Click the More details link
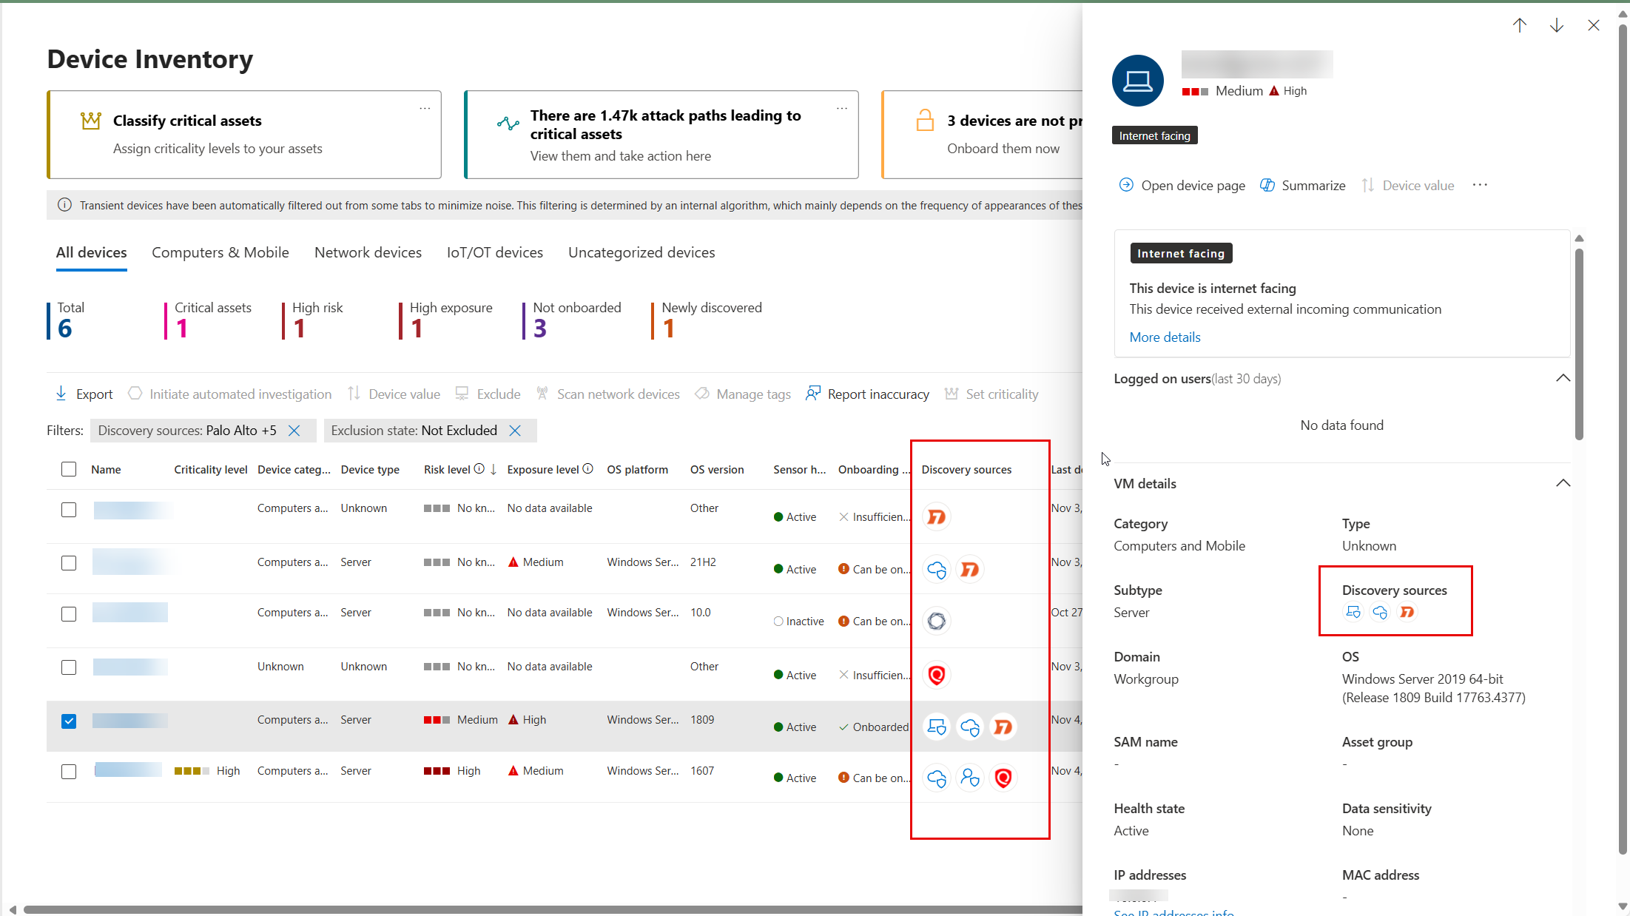1630x916 pixels. (x=1165, y=337)
